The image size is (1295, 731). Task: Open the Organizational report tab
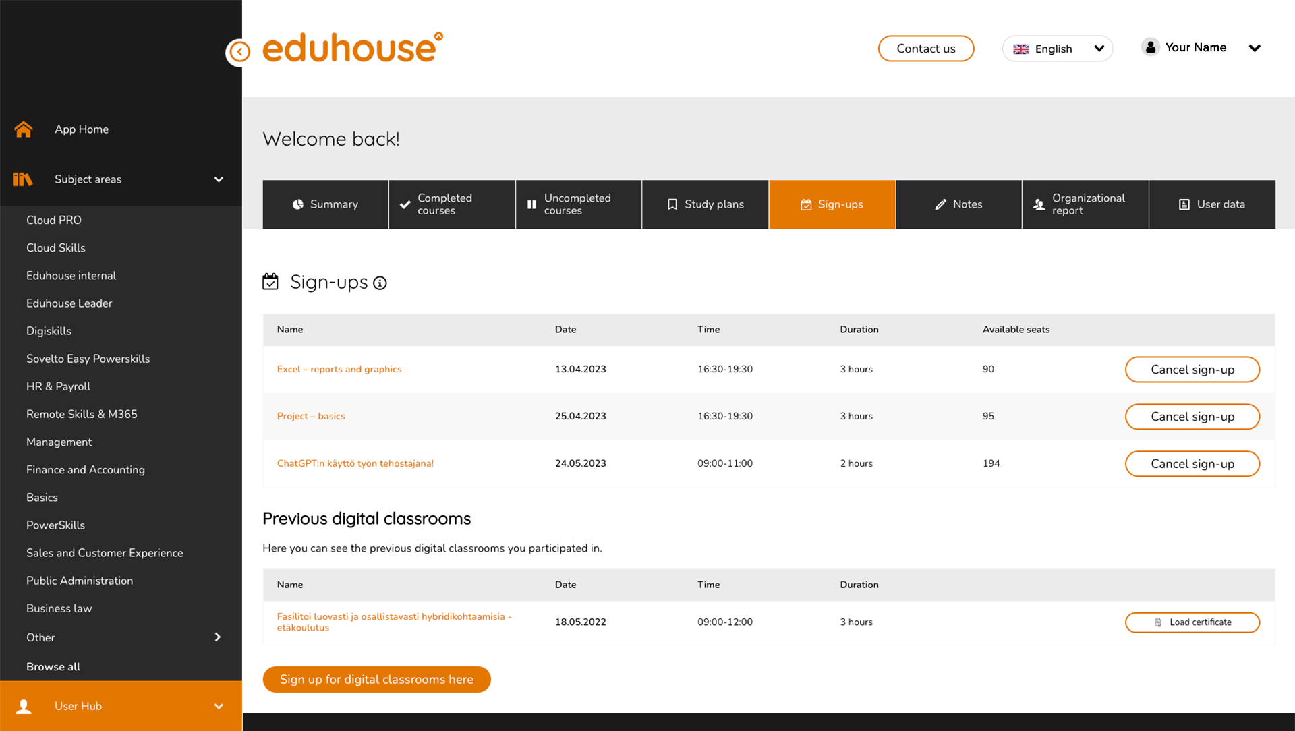(x=1085, y=204)
